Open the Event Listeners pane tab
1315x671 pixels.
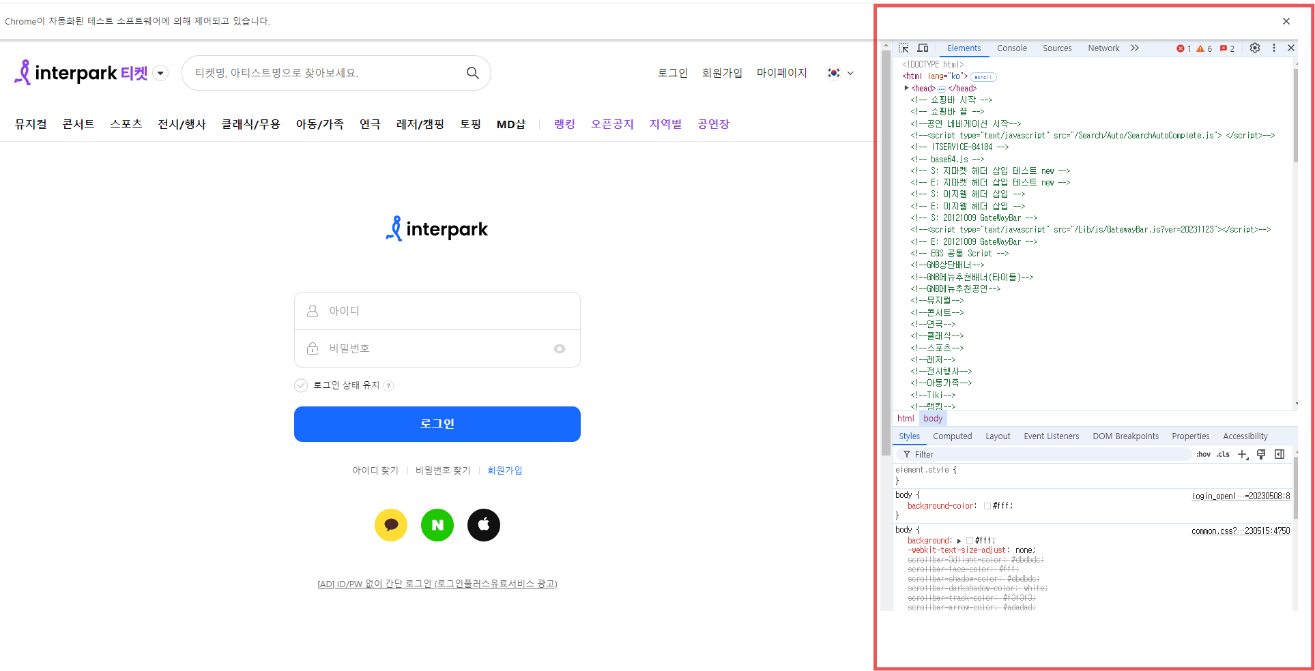[x=1052, y=436]
